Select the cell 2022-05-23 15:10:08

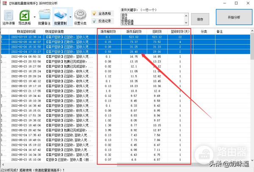click(26, 160)
